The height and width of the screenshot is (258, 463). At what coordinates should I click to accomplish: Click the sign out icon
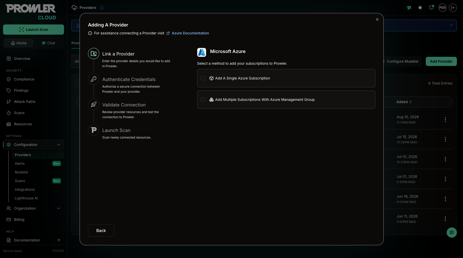point(453,8)
